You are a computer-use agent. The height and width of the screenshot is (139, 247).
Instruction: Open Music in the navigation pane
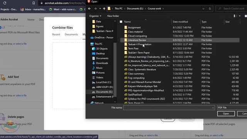97,68
